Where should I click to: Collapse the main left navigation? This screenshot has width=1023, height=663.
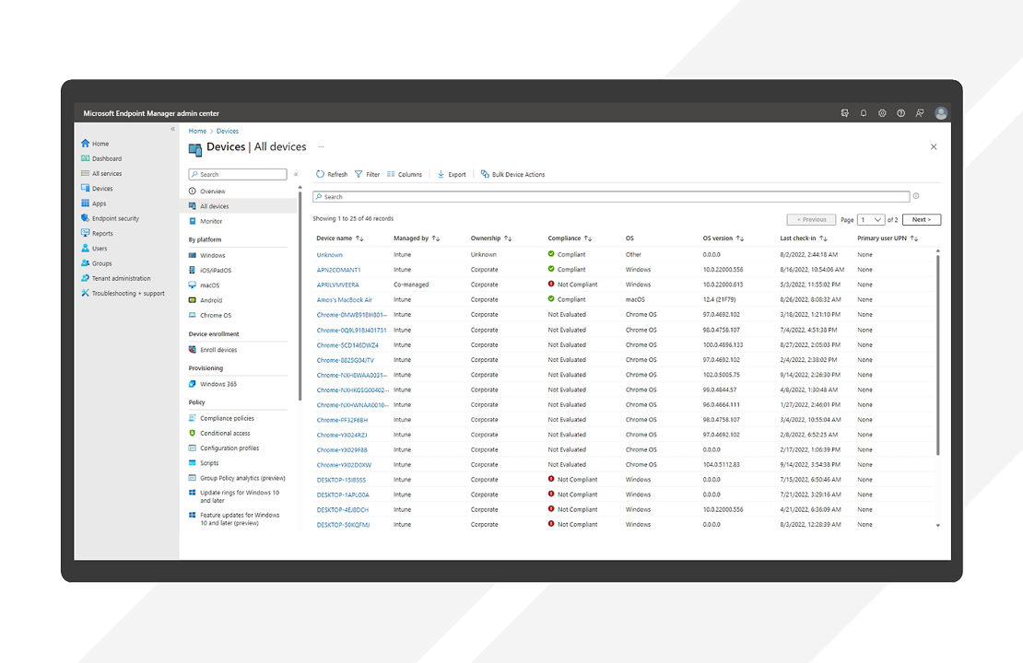pyautogui.click(x=173, y=129)
